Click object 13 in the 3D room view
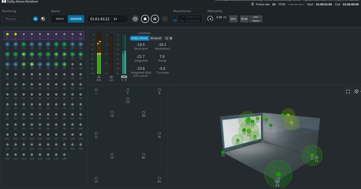This screenshot has height=189, width=361. [223, 153]
